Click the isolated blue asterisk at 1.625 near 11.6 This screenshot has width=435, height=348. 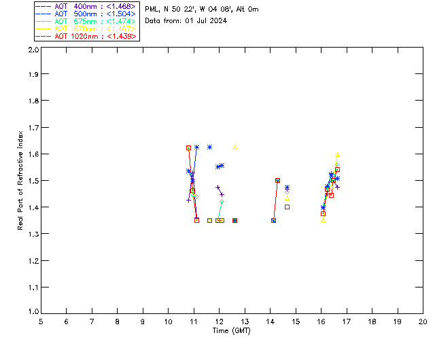tap(210, 147)
